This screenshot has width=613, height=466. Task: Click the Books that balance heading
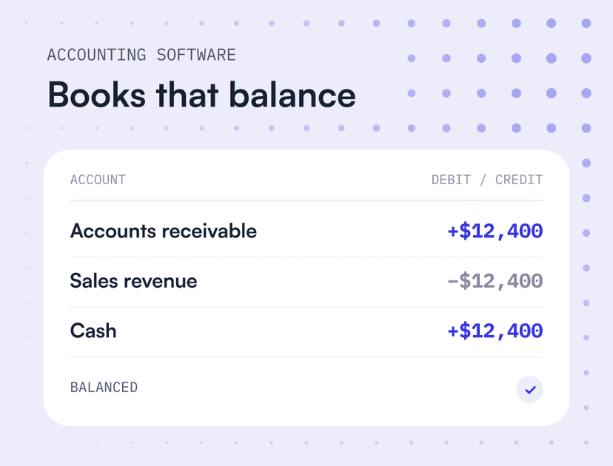201,95
